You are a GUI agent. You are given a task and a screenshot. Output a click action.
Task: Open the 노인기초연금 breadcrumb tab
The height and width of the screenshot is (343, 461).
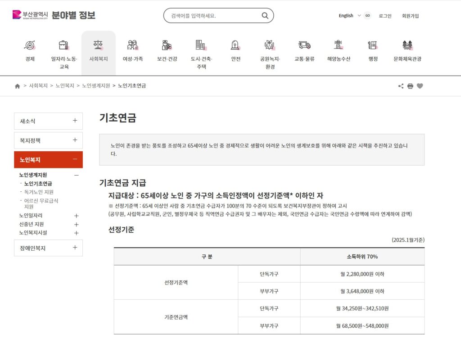[x=131, y=86]
